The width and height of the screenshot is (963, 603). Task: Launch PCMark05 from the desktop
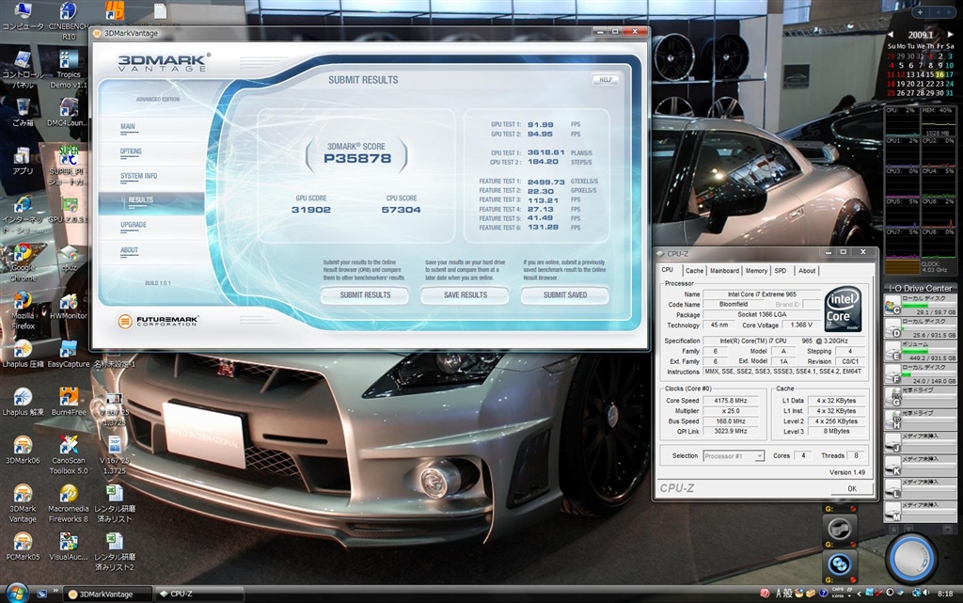(23, 543)
